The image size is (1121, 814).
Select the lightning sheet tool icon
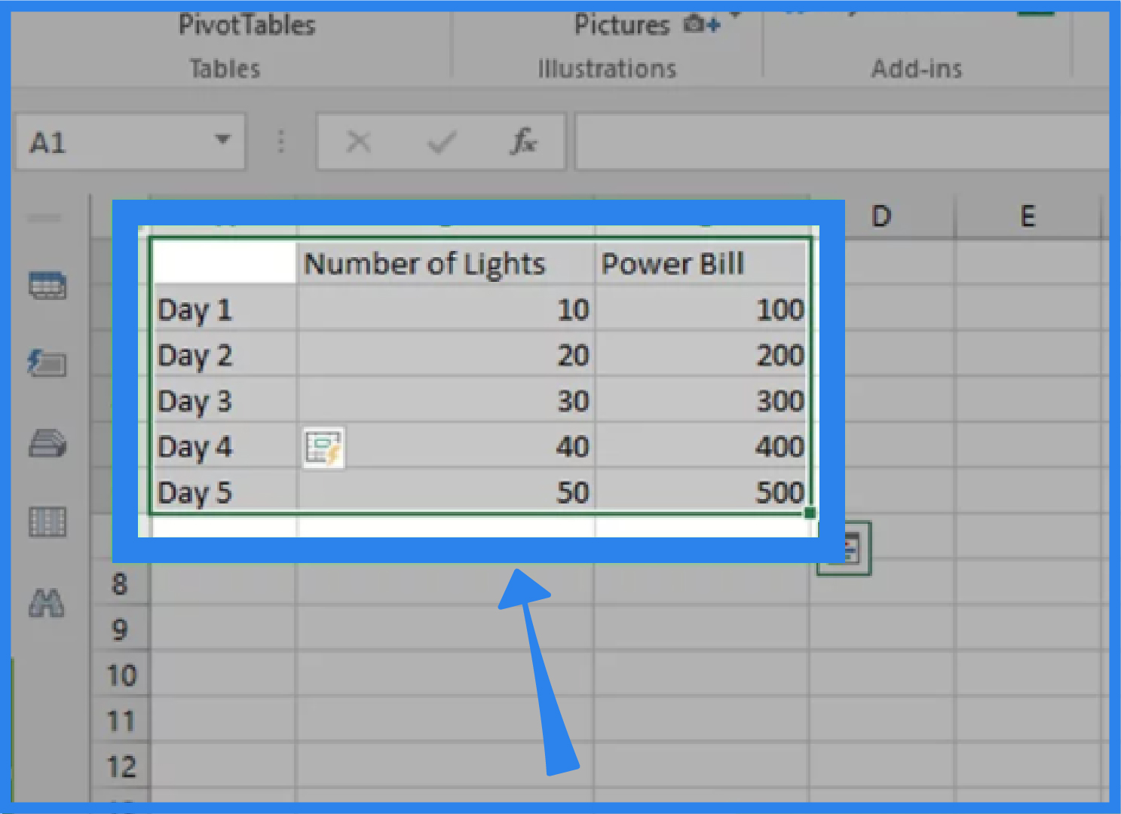point(45,365)
